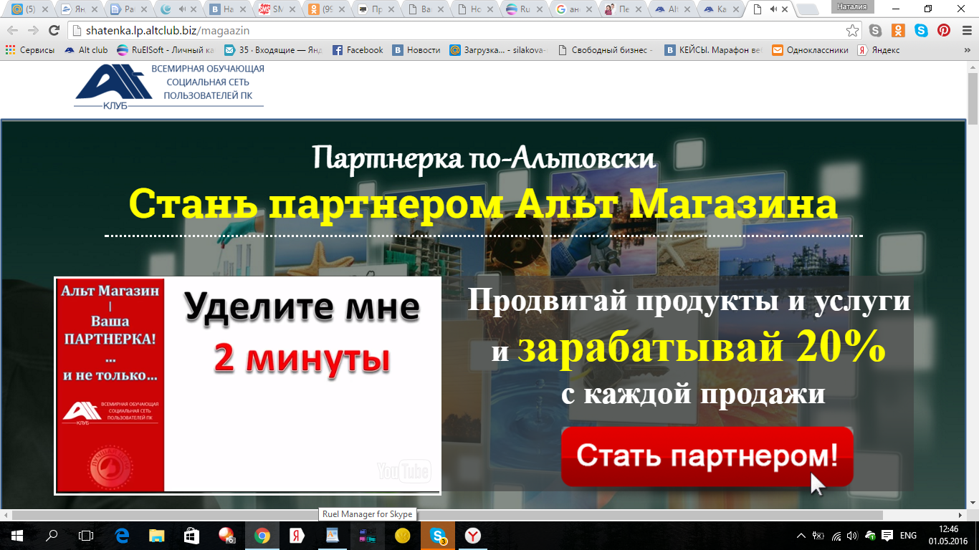The width and height of the screenshot is (979, 550).
Task: Open Microsoft Edge from the taskbar
Action: 121,536
